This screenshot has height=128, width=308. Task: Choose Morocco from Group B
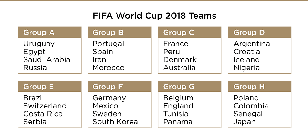pyautogui.click(x=108, y=68)
